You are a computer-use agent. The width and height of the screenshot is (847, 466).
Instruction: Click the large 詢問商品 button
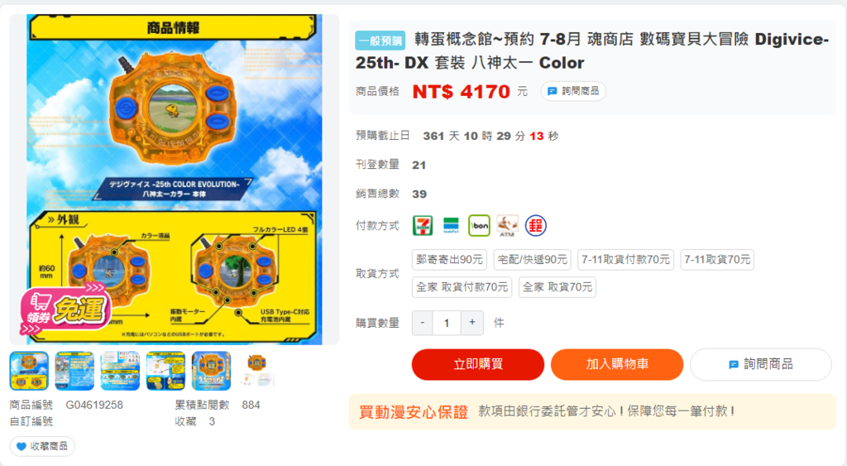(x=761, y=364)
